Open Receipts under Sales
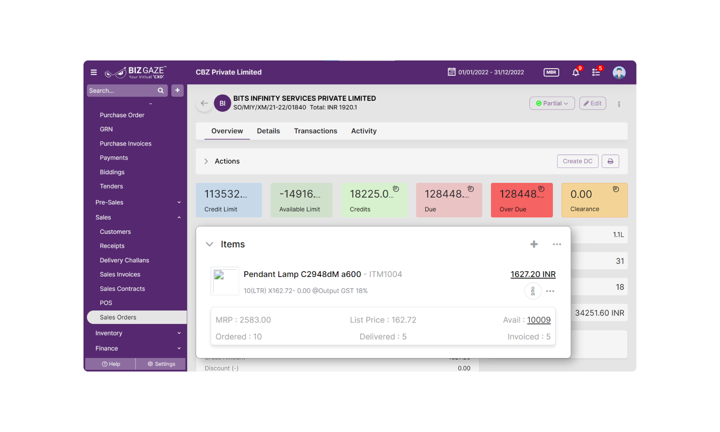Image resolution: width=720 pixels, height=432 pixels. (112, 246)
